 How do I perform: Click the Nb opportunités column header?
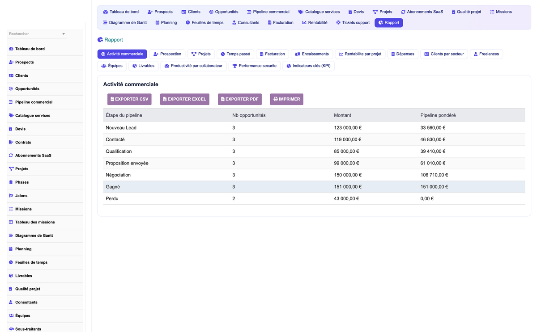(x=249, y=115)
